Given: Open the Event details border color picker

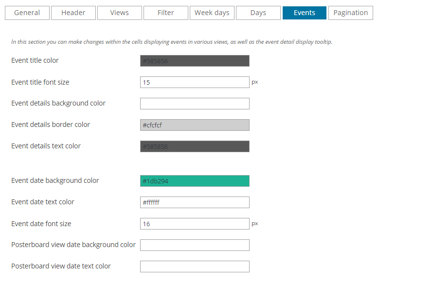Looking at the screenshot, I should 195,125.
